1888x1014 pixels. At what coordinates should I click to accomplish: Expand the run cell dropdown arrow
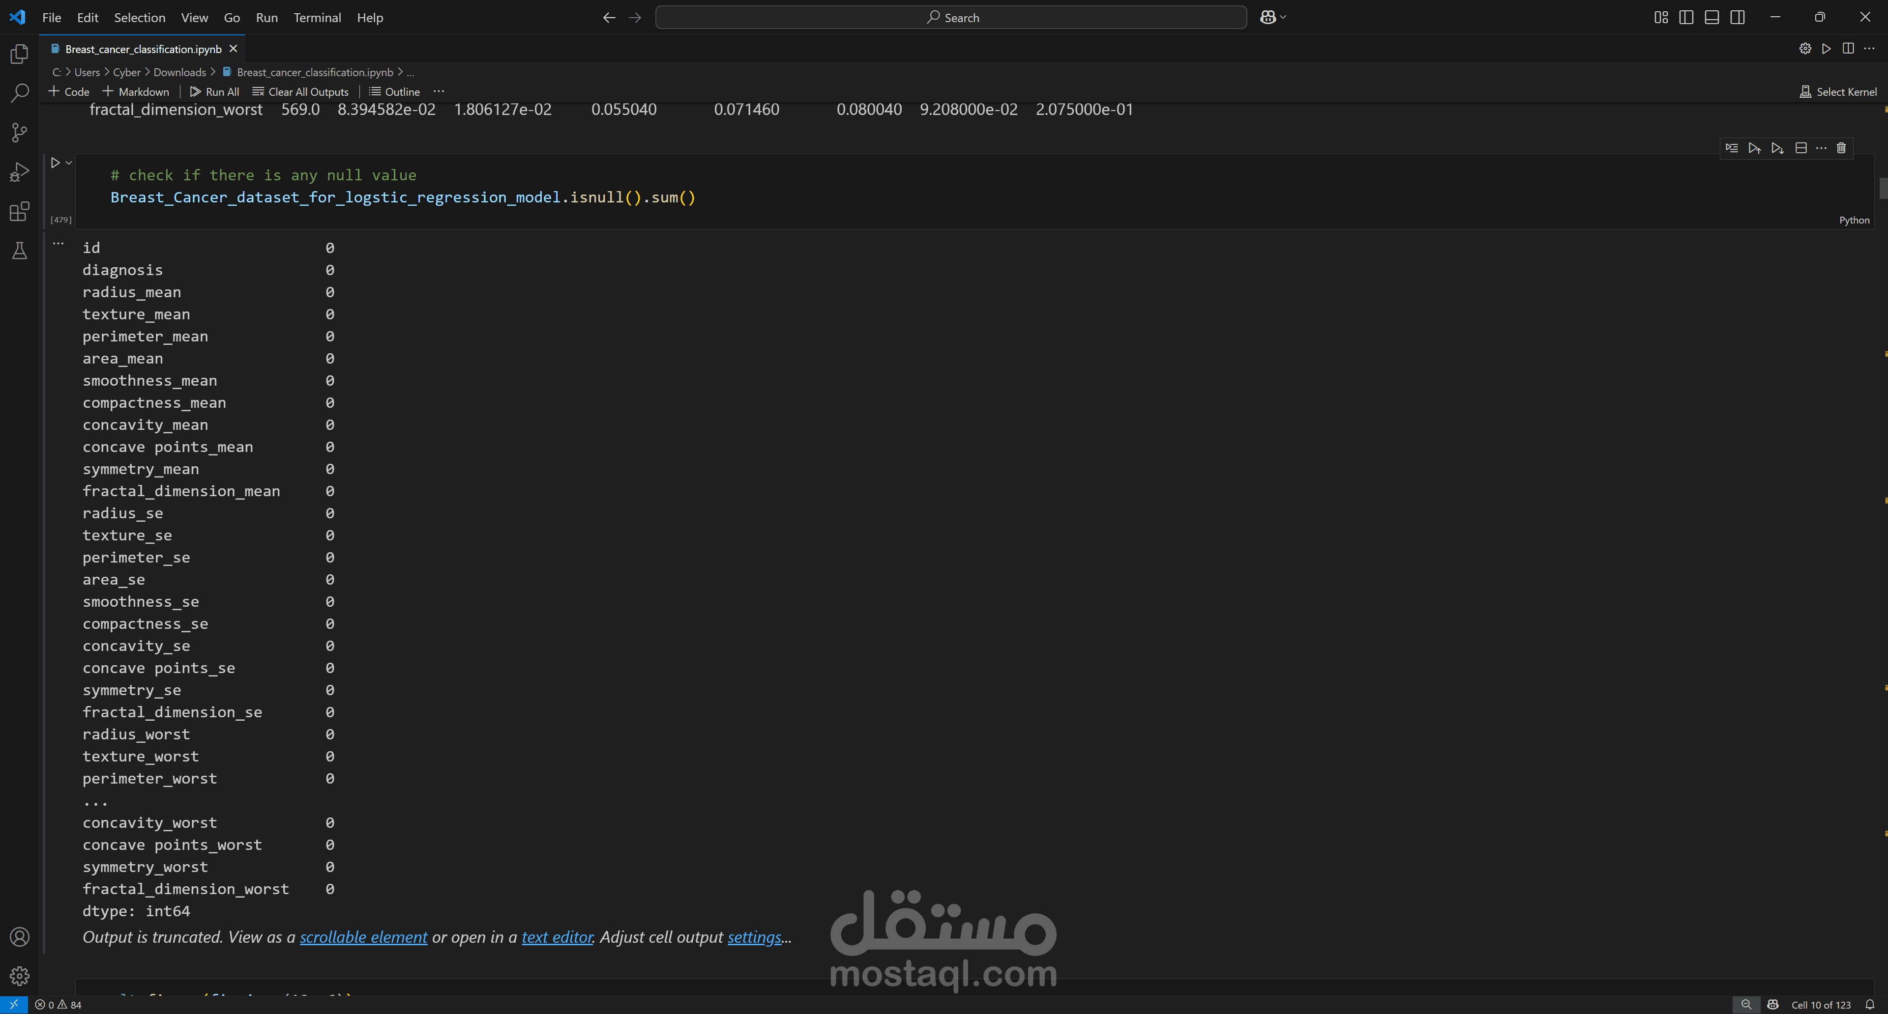click(x=69, y=163)
